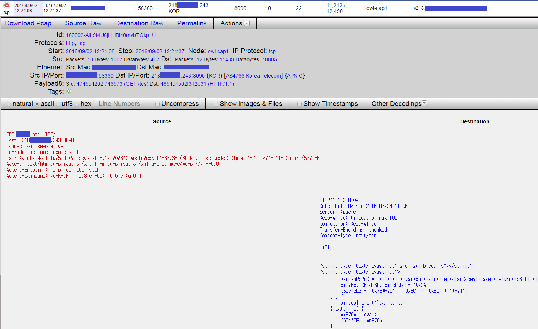Viewport: 538px width, 329px height.
Task: Click the 12:24:37 stop time cell in the top row
Action: coord(55,8)
